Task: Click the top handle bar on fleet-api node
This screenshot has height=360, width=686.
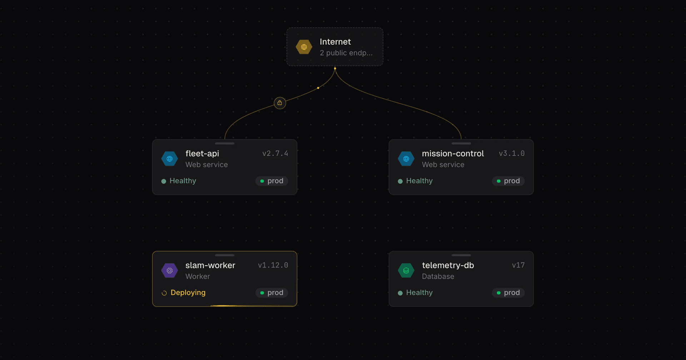Action: [225, 143]
